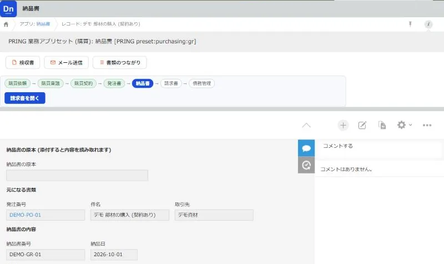Select the active 納品書 workflow step
The image size is (444, 264).
click(143, 83)
